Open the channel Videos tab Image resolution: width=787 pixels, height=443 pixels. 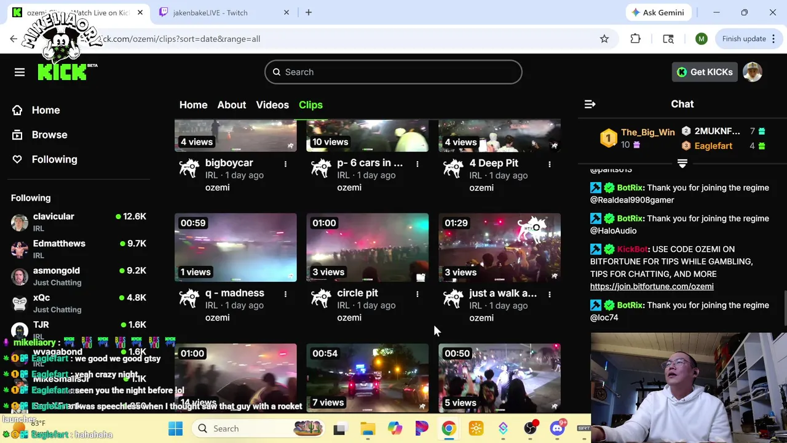(x=272, y=105)
